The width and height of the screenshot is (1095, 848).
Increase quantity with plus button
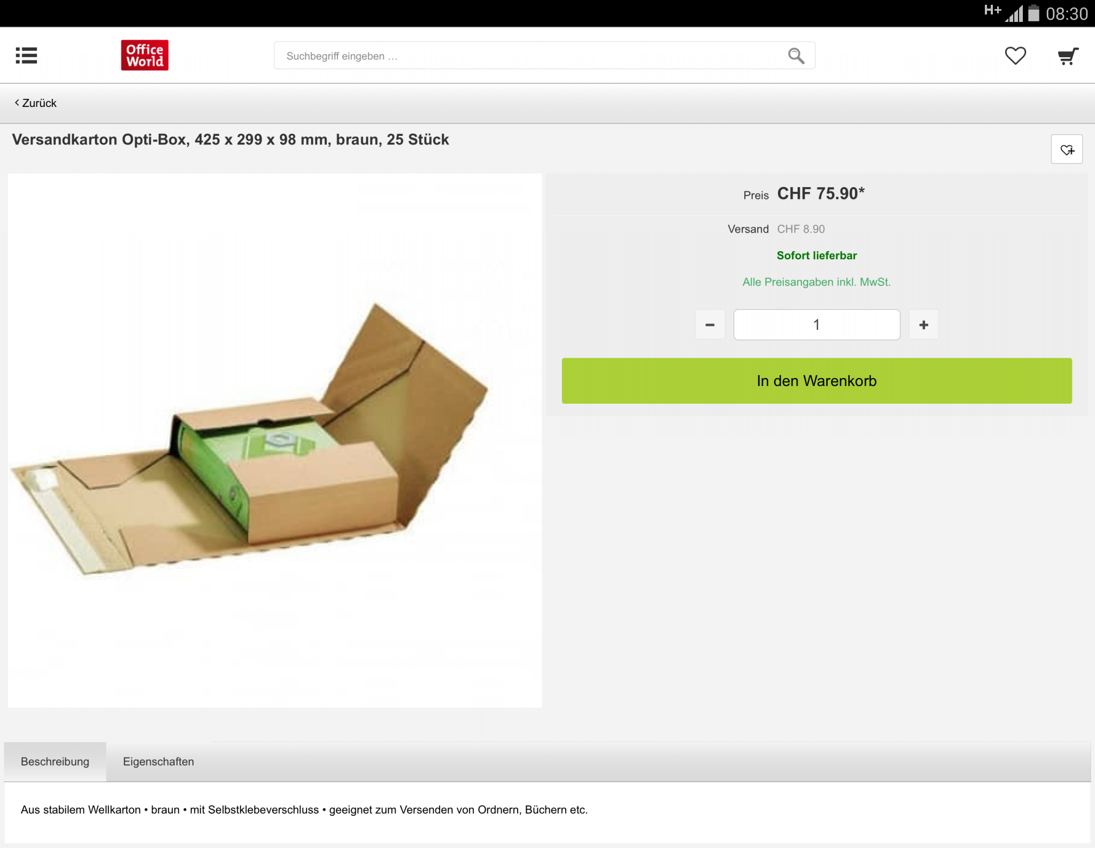click(x=923, y=325)
